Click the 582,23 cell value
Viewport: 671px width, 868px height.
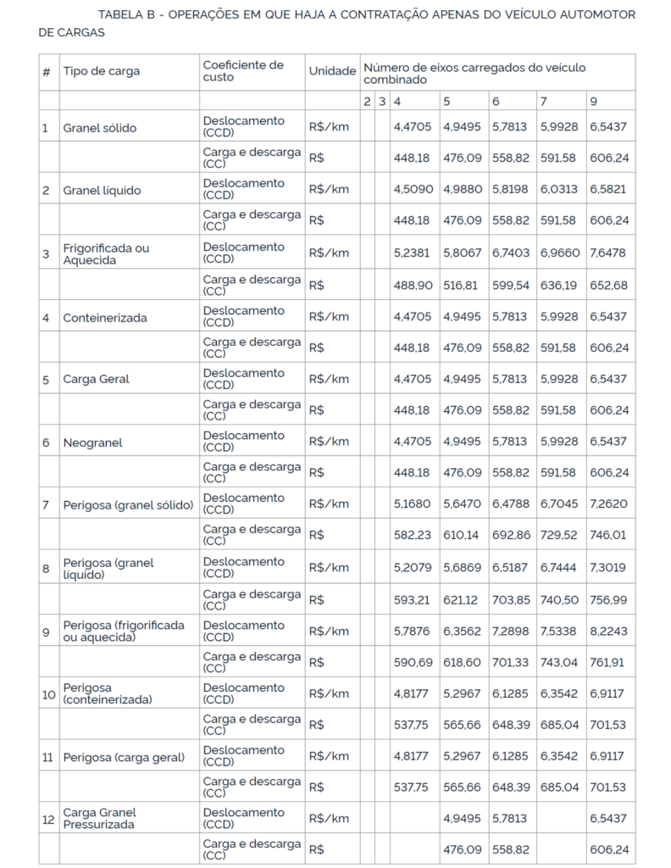click(x=412, y=536)
